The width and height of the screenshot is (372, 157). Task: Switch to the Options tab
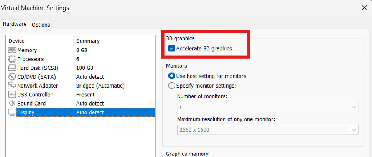41,25
